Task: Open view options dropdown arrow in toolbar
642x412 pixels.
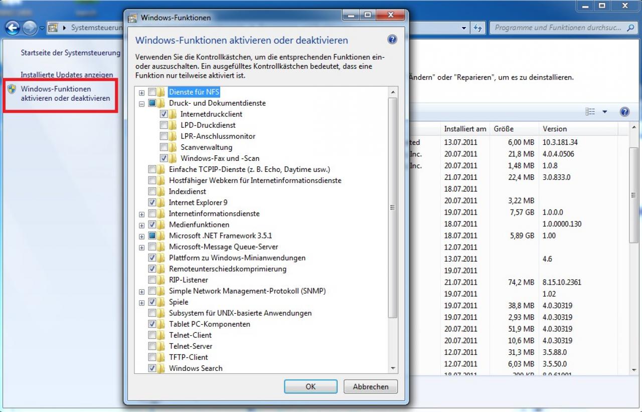Action: (604, 112)
